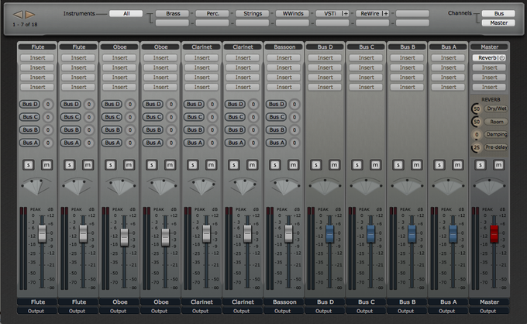
Task: Click the Bassoon name label below fader
Action: 284,302
